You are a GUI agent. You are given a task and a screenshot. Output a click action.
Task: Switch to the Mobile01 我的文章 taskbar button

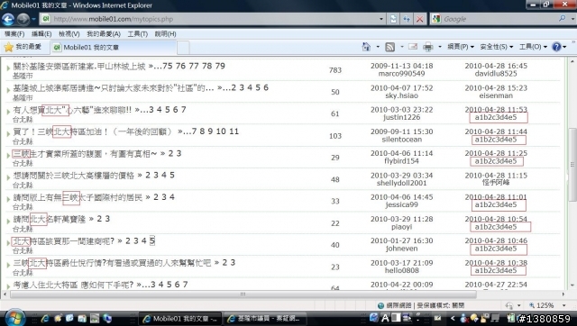click(x=180, y=319)
